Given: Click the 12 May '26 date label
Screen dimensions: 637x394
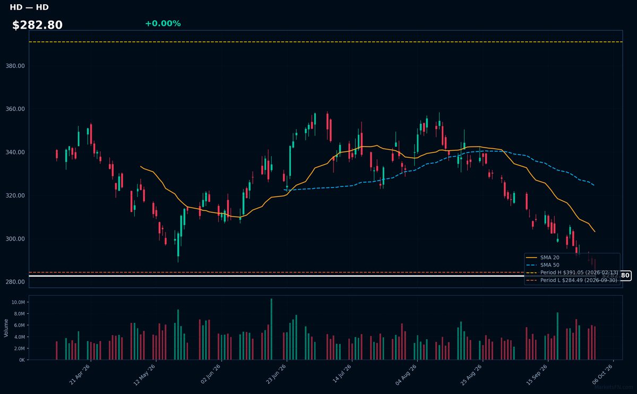Looking at the screenshot, I should 145,374.
